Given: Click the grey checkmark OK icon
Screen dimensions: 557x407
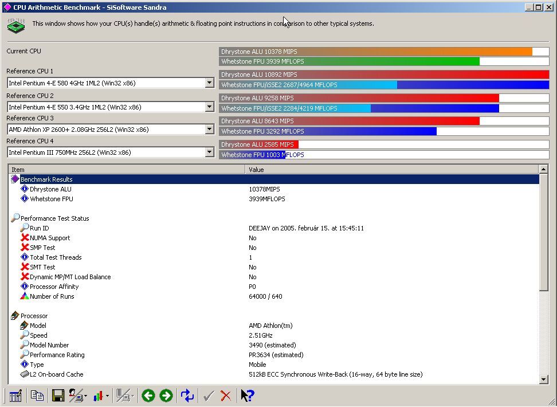Looking at the screenshot, I should [x=209, y=396].
